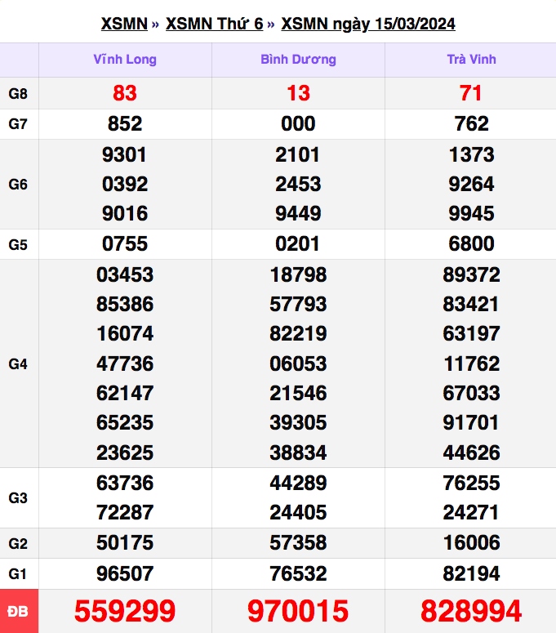This screenshot has height=633, width=556.
Task: Click the number 9945
Action: pos(471,213)
